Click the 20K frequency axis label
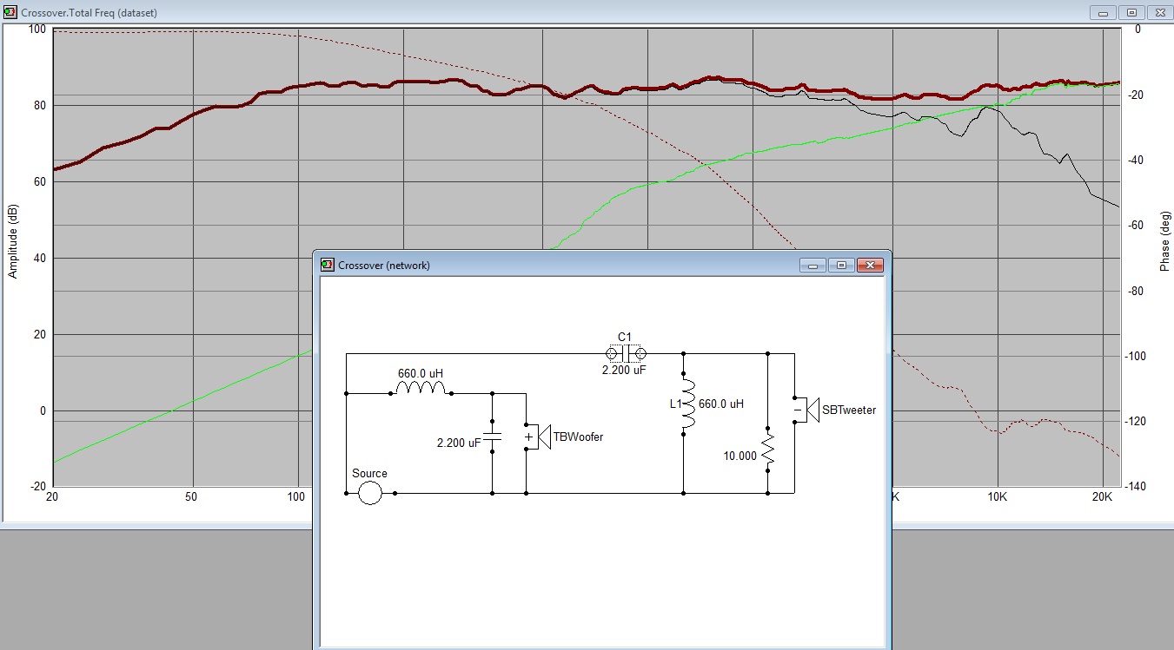Screen dimensions: 1174x650 coord(1101,497)
